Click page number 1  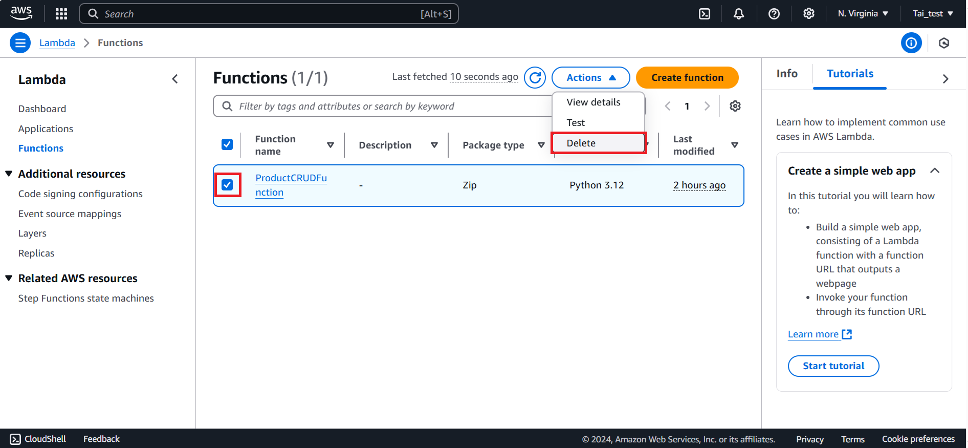(687, 106)
